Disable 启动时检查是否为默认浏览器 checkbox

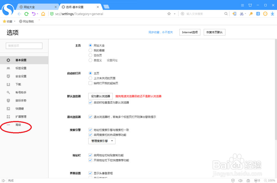point(90,102)
